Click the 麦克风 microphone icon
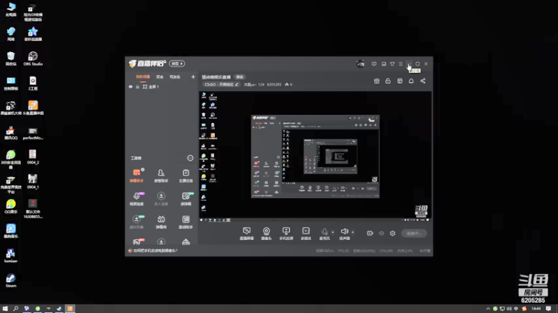This screenshot has height=313, width=558. 324,232
